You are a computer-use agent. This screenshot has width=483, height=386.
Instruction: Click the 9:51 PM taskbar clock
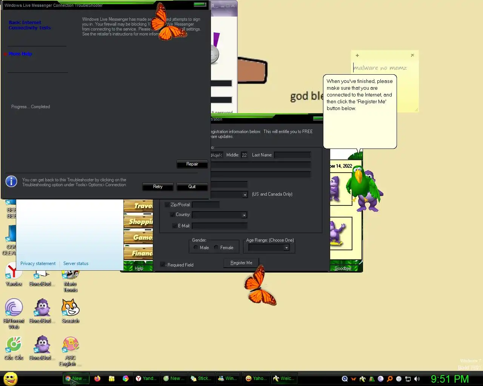(x=450, y=379)
